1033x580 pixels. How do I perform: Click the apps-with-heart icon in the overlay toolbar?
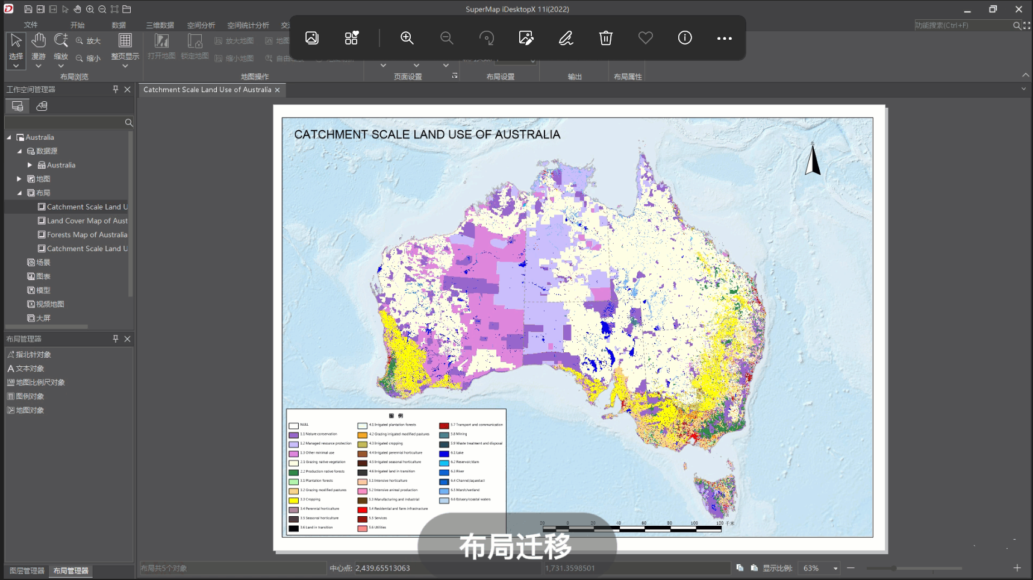[x=352, y=38]
